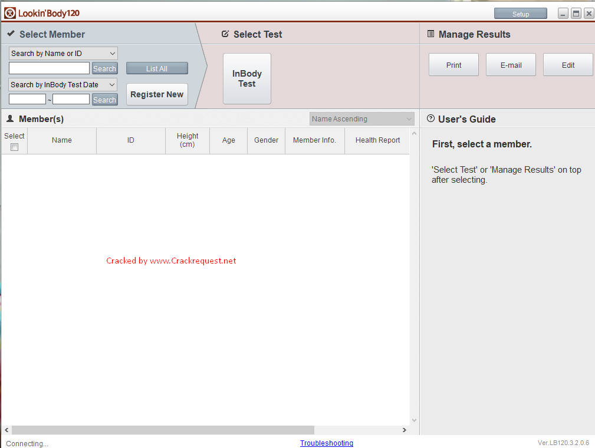Open the Search by InBody Test Date dropdown
Screen dimensions: 595x448
[x=63, y=85]
